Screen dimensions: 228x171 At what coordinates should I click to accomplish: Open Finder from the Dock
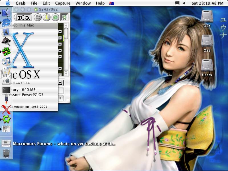click(x=6, y=13)
